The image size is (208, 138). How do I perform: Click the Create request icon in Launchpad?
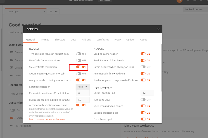coord(12,52)
